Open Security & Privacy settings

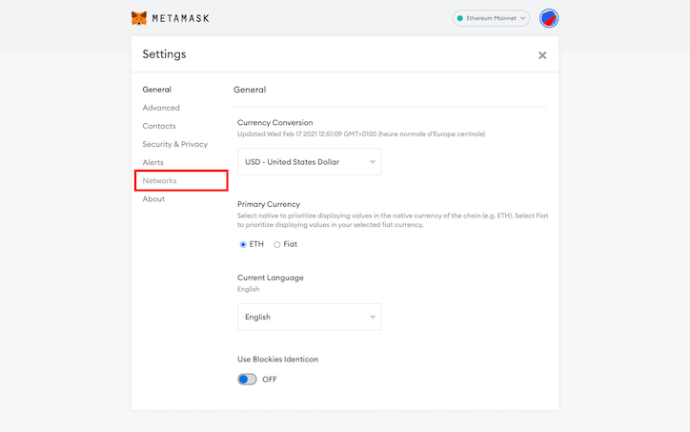click(x=174, y=144)
